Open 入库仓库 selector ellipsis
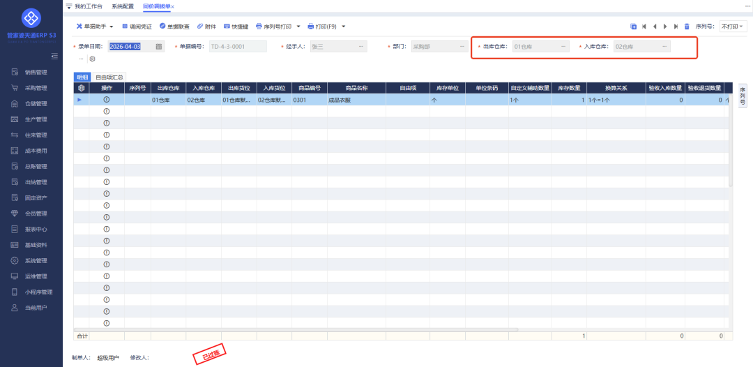Image resolution: width=753 pixels, height=367 pixels. [664, 47]
